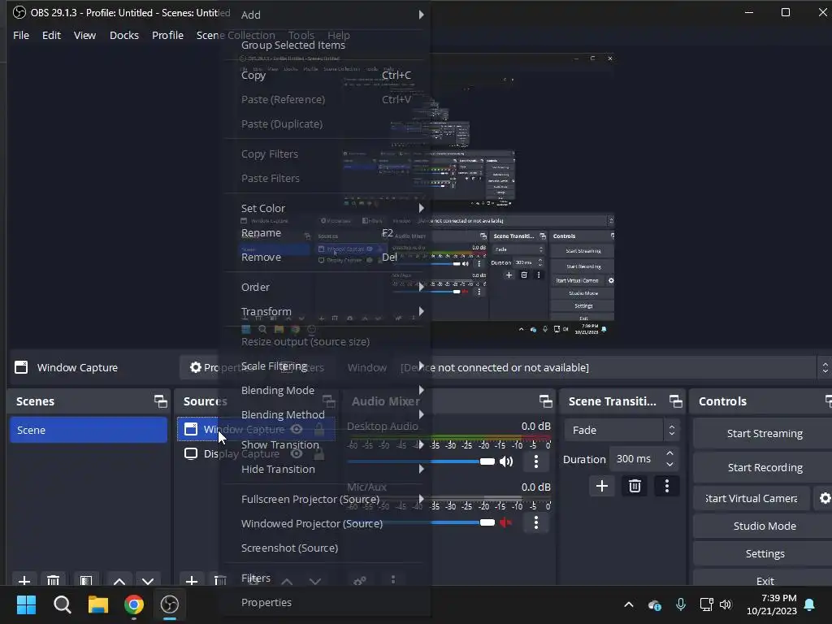The height and width of the screenshot is (624, 832).
Task: Open the File menu
Action: point(21,35)
